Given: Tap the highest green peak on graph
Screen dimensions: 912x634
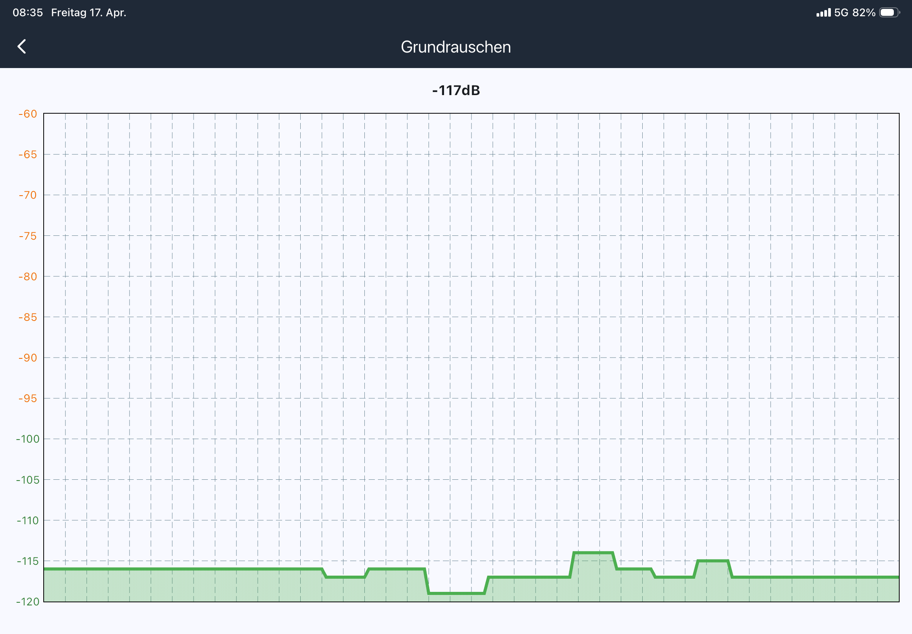Looking at the screenshot, I should tap(593, 552).
